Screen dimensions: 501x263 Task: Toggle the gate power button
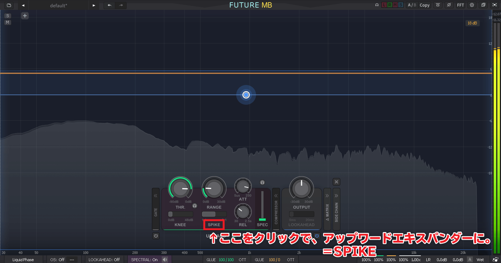point(156,236)
